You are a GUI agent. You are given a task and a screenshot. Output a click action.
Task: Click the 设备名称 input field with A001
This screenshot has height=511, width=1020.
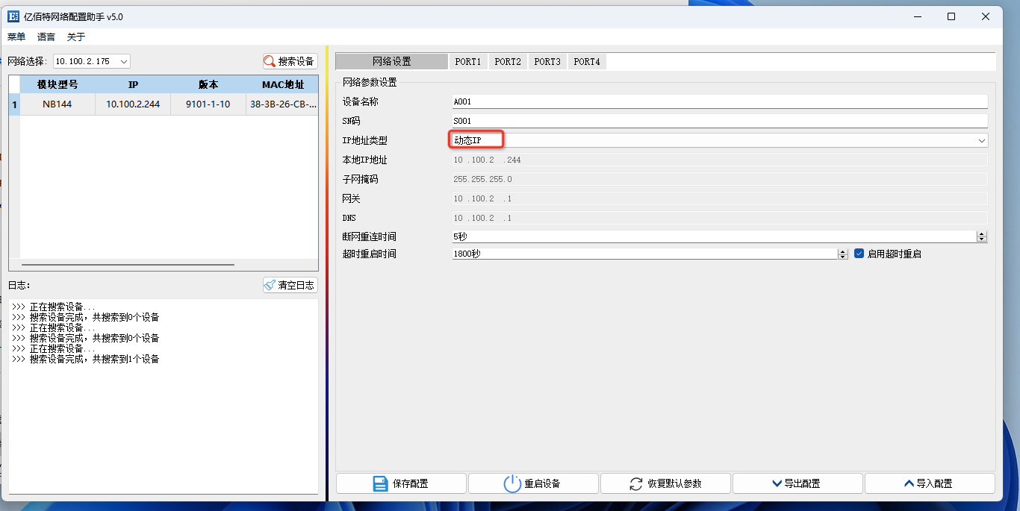pos(720,101)
